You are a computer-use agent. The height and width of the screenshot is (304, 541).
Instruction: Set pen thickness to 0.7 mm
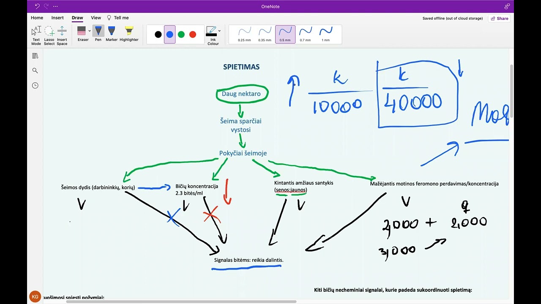click(x=305, y=34)
